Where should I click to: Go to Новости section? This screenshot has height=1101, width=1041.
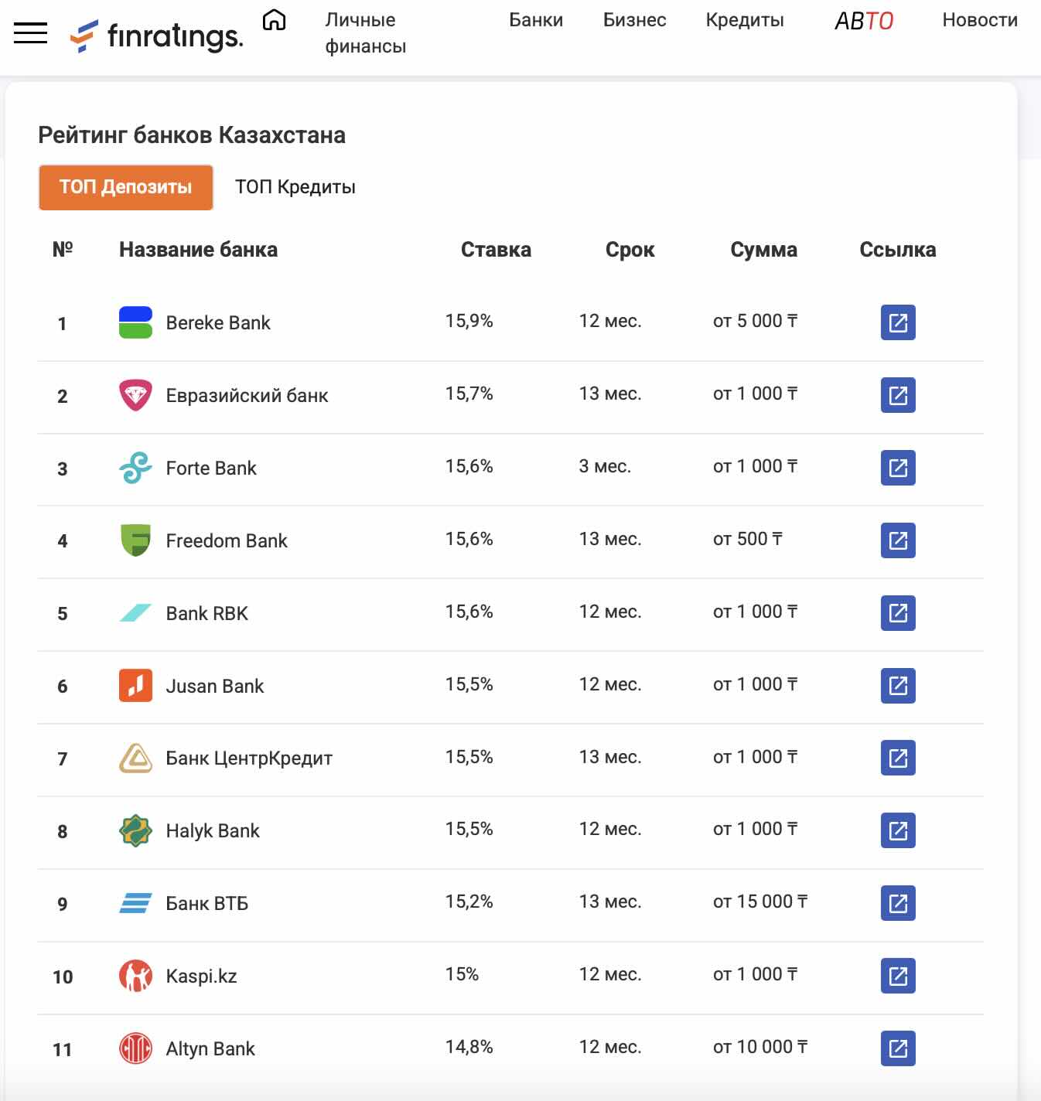[980, 20]
